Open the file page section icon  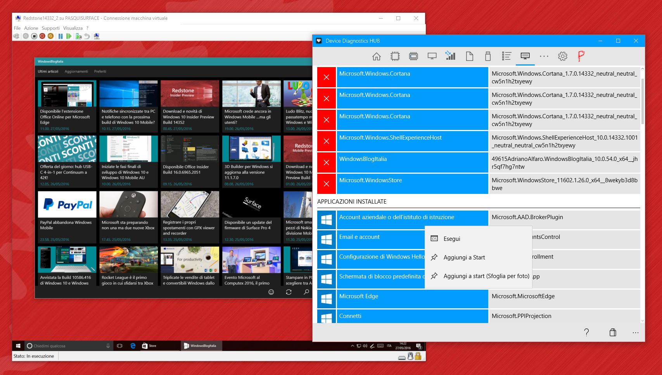tap(469, 57)
